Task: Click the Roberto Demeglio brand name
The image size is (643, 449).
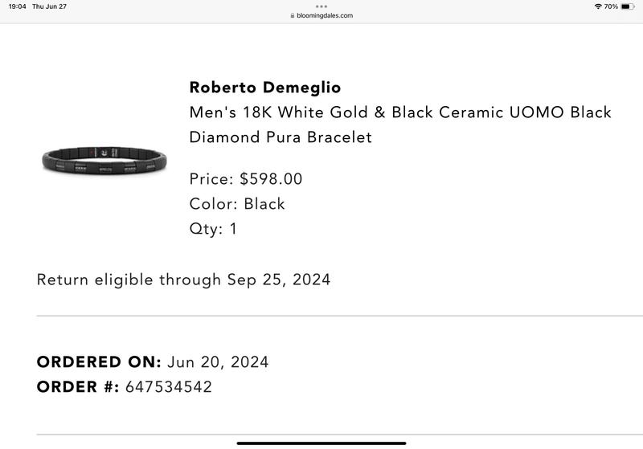Action: point(265,87)
